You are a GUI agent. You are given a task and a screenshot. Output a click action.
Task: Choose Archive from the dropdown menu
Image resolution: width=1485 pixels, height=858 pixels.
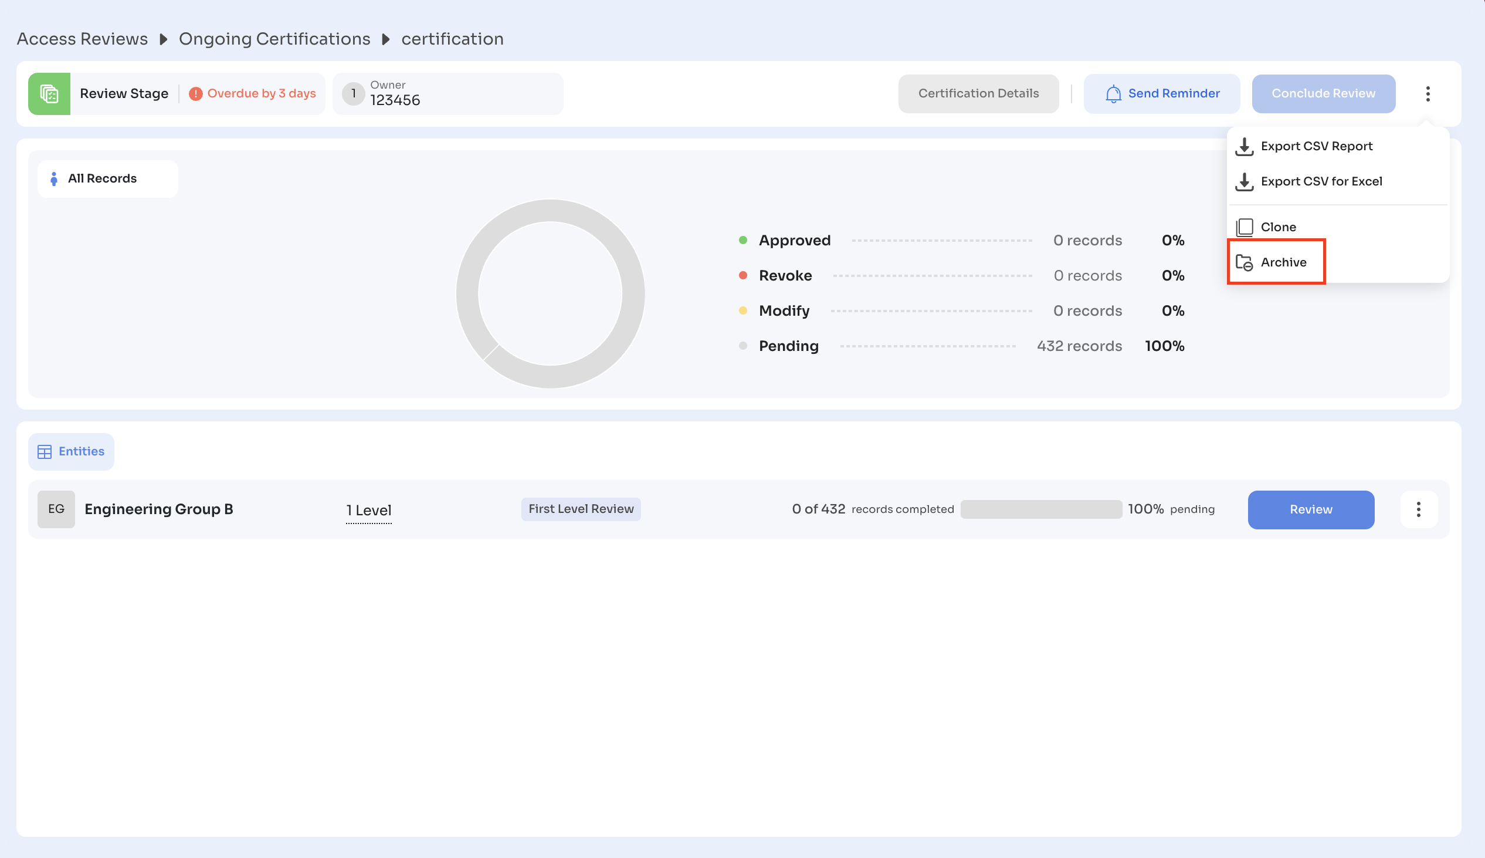[x=1283, y=262]
